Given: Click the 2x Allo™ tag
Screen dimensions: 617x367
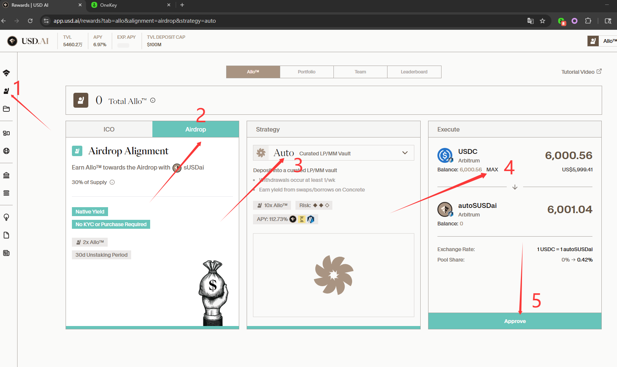Looking at the screenshot, I should pyautogui.click(x=90, y=242).
